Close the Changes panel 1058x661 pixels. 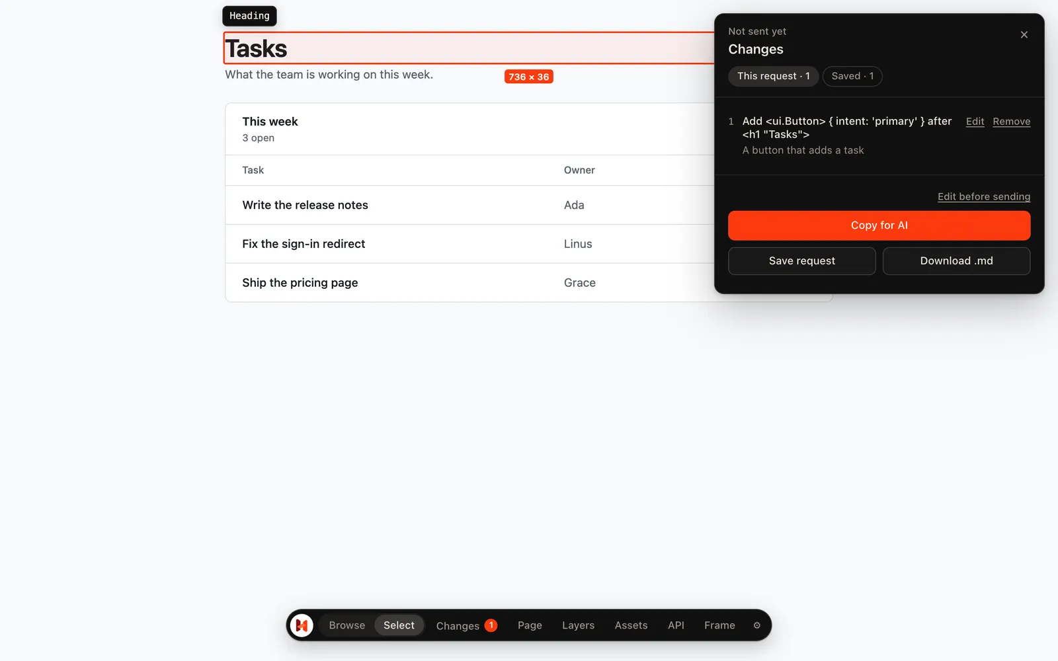pyautogui.click(x=1024, y=35)
